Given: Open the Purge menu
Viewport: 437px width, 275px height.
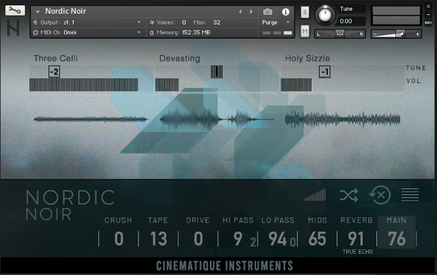Looking at the screenshot, I should pos(276,22).
